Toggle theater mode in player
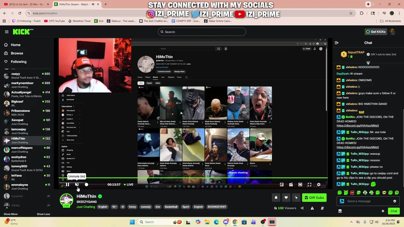Screen dimensions: 404x227 (300, 184)
